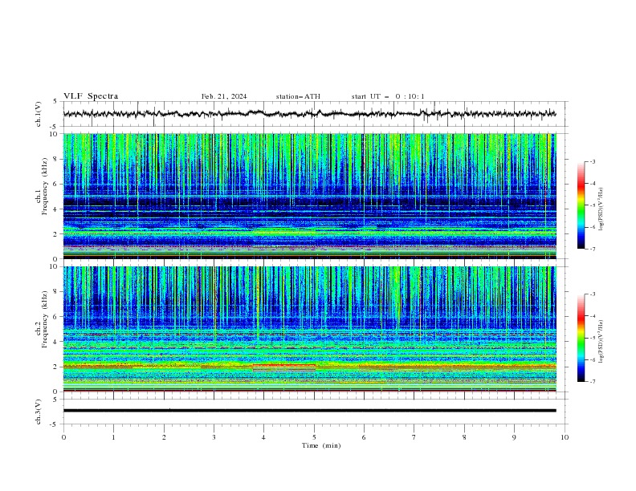Click the "10" tick on ch.1 frequency axis
This screenshot has width=636, height=491.
point(55,134)
